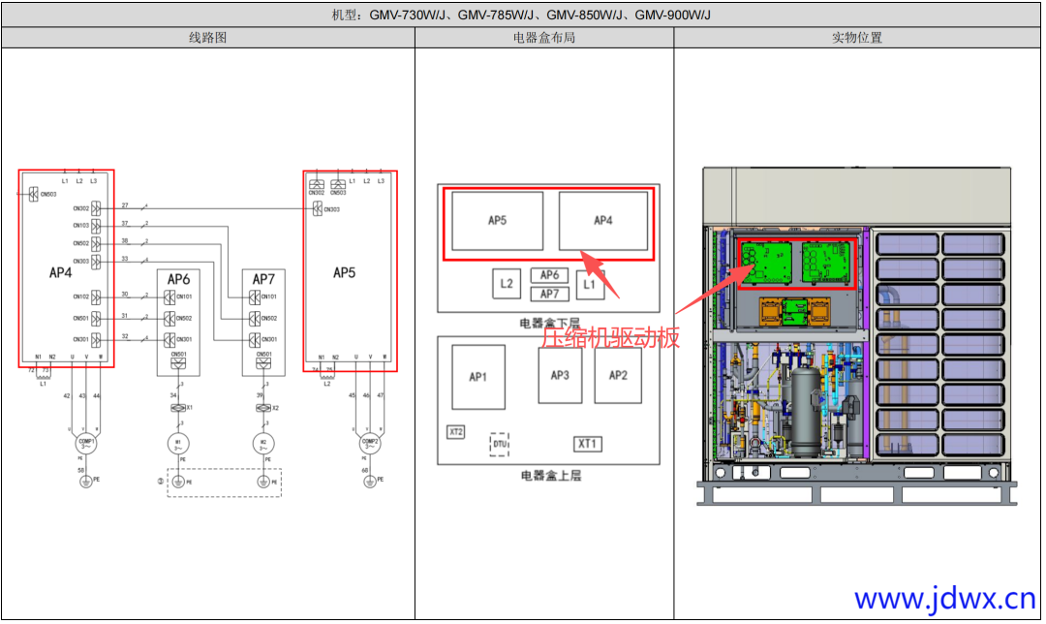Click the AP7 module in the wiring diagram
The image size is (1046, 624).
[262, 279]
